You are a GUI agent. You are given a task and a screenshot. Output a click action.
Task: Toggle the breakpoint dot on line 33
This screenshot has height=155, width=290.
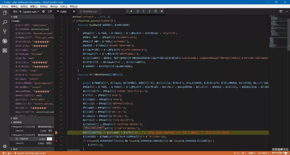(56, 132)
